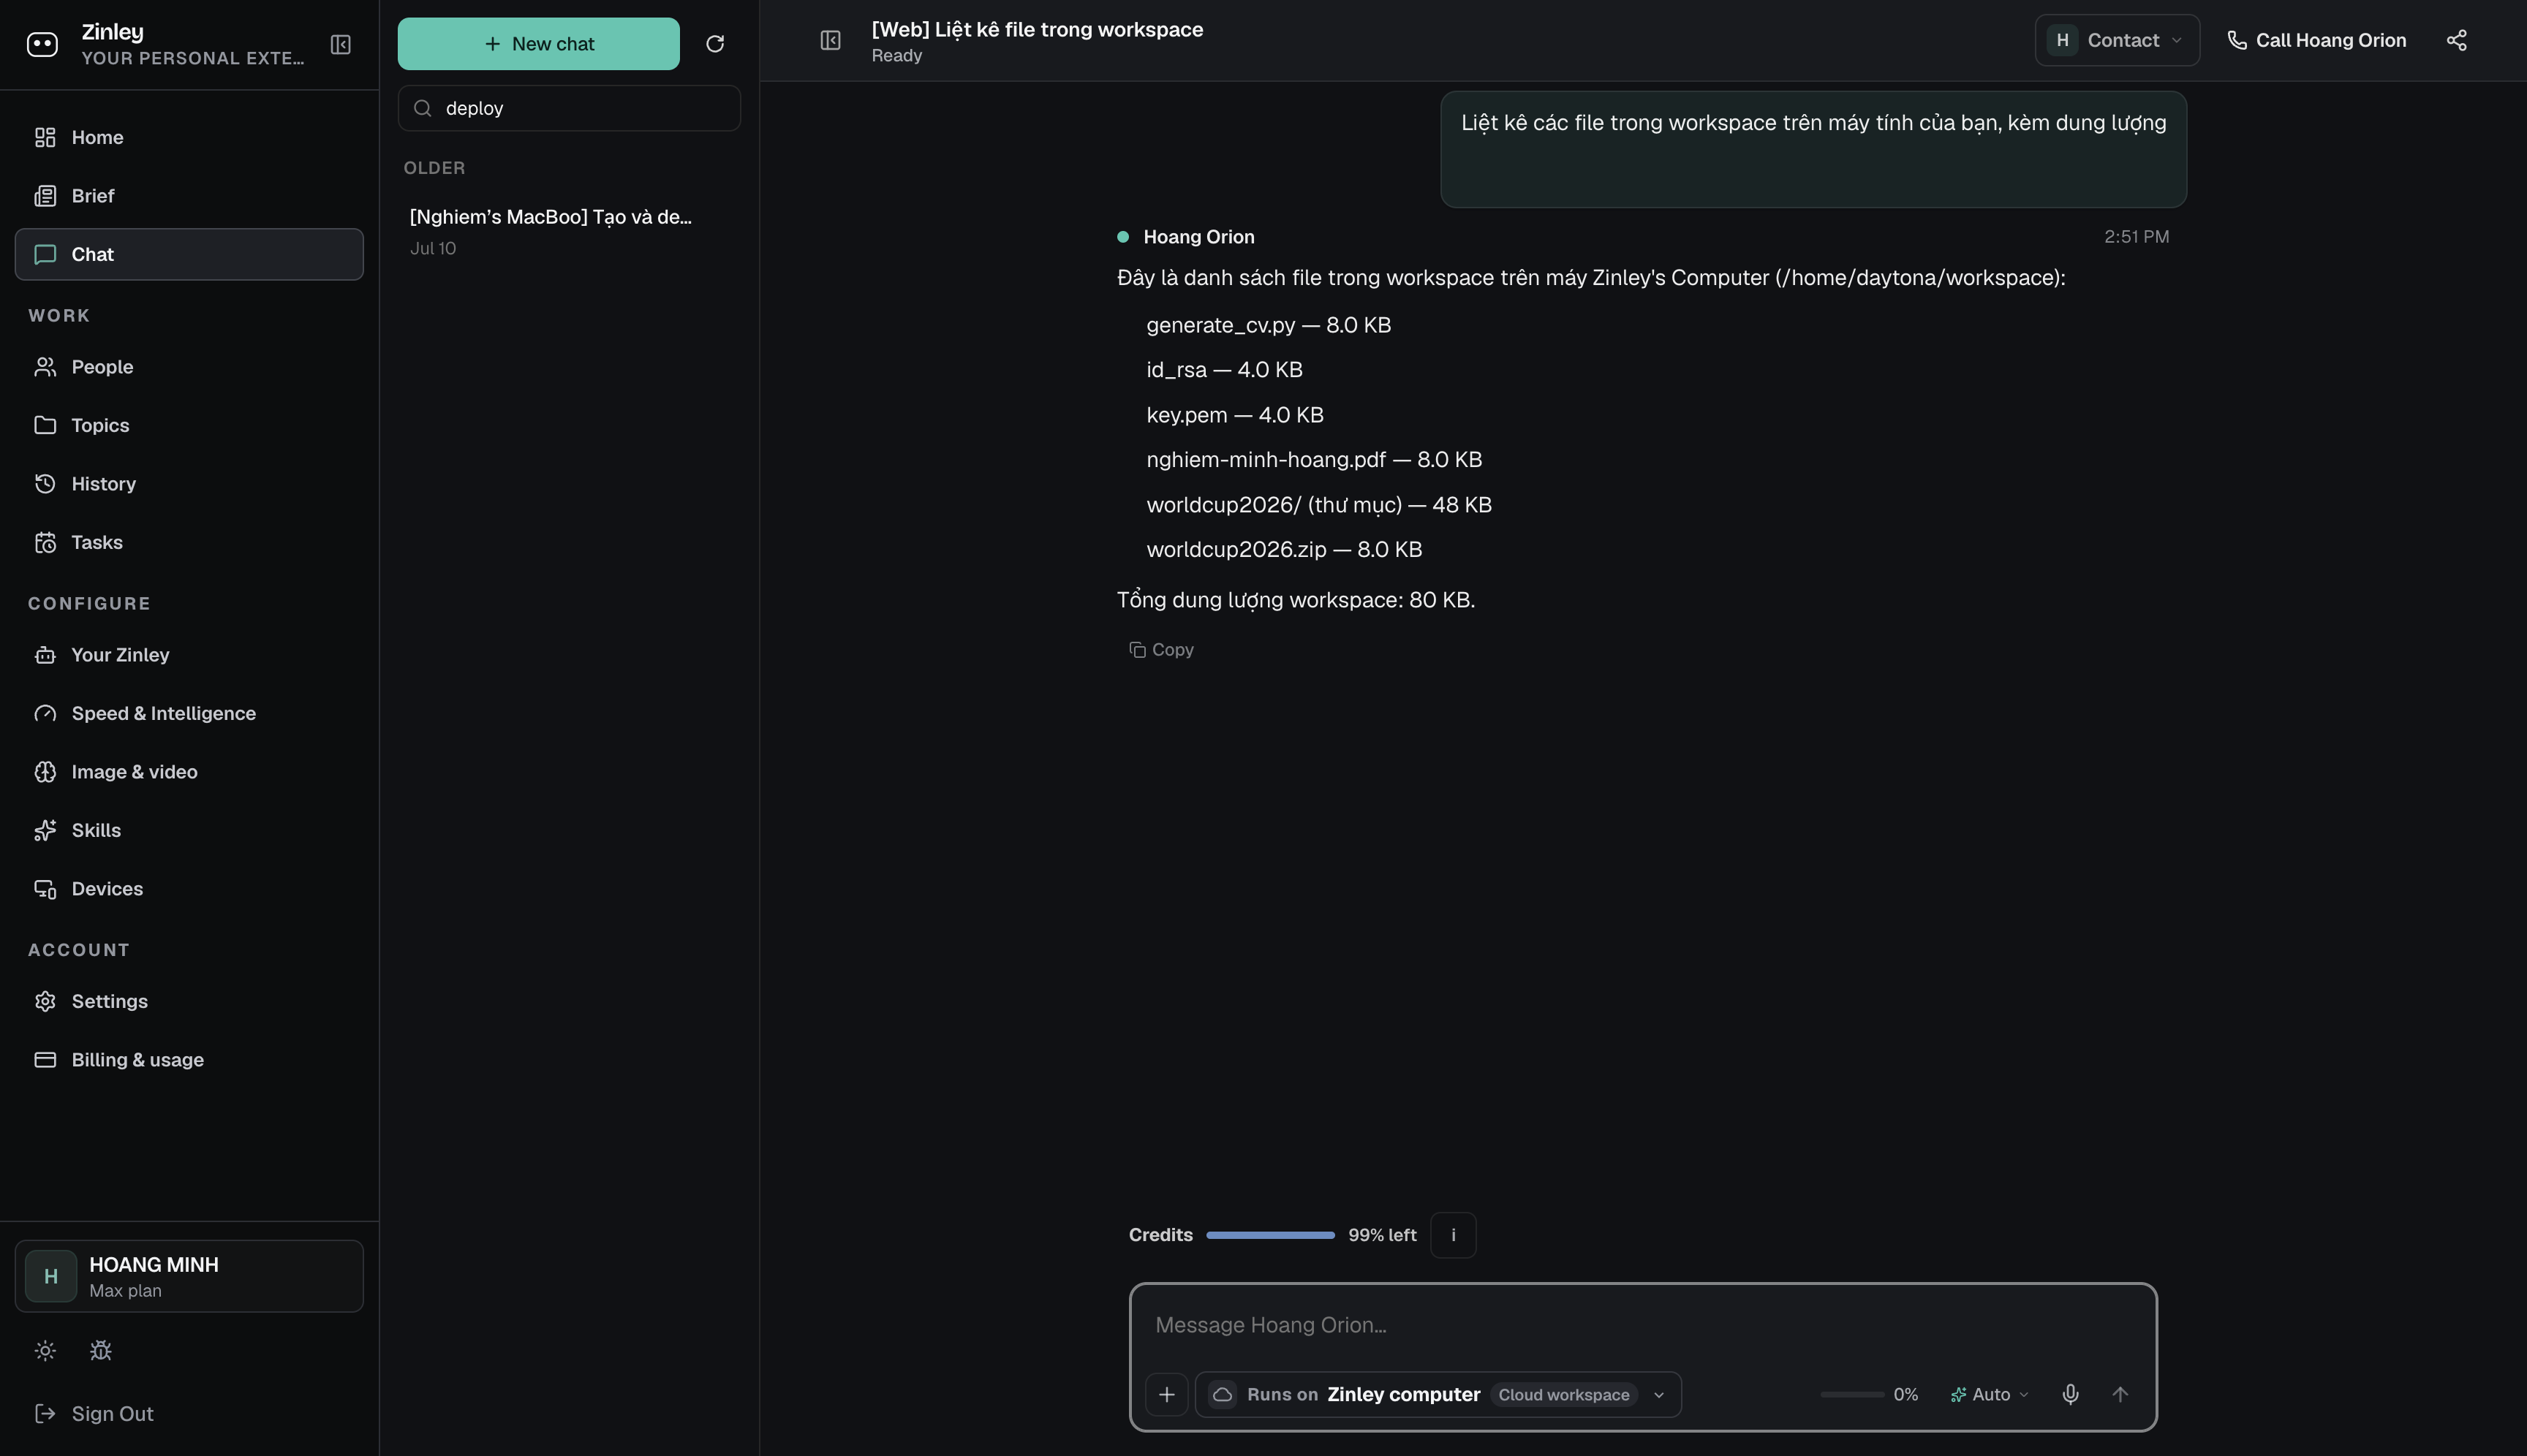Click the share icon in header
2527x1456 pixels.
click(2456, 40)
